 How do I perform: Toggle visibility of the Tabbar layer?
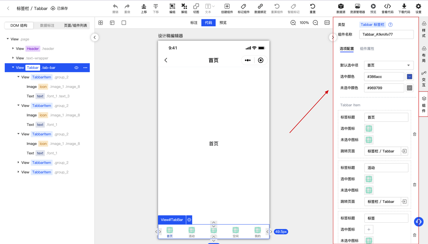tap(76, 68)
